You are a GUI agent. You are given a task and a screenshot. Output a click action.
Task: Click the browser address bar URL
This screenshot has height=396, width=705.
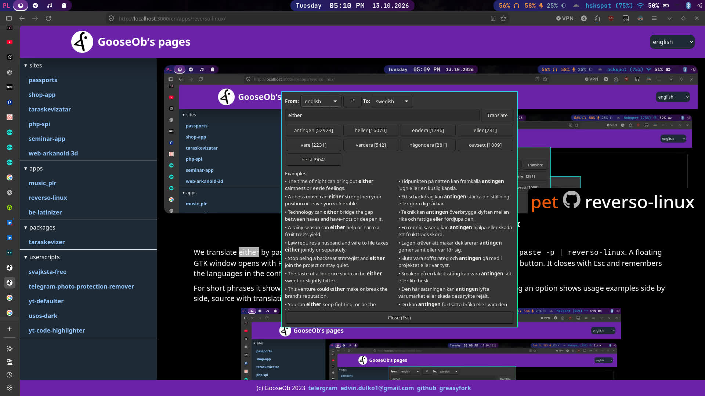[x=172, y=18]
